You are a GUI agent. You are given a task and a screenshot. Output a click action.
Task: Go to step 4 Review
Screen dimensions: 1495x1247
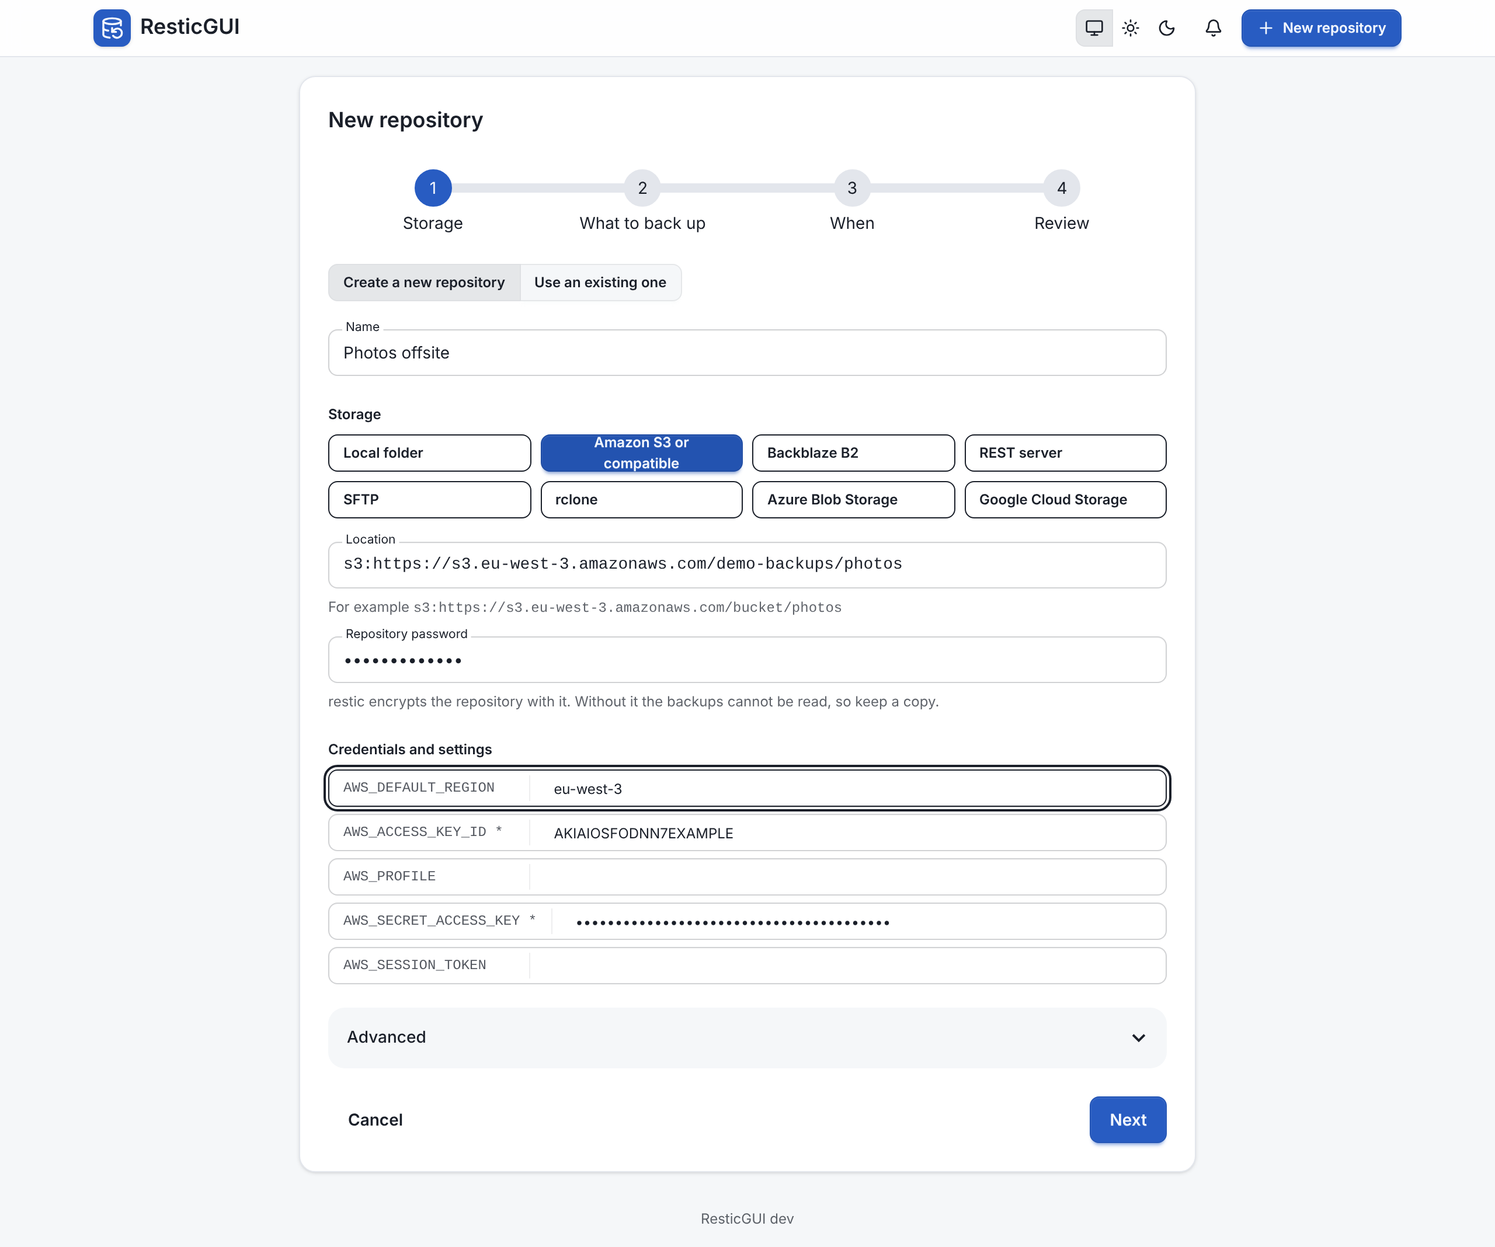[1062, 201]
